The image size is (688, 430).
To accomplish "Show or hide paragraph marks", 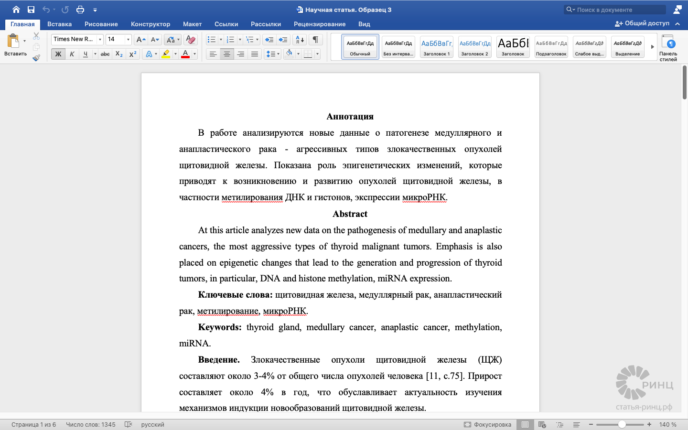I will (315, 40).
